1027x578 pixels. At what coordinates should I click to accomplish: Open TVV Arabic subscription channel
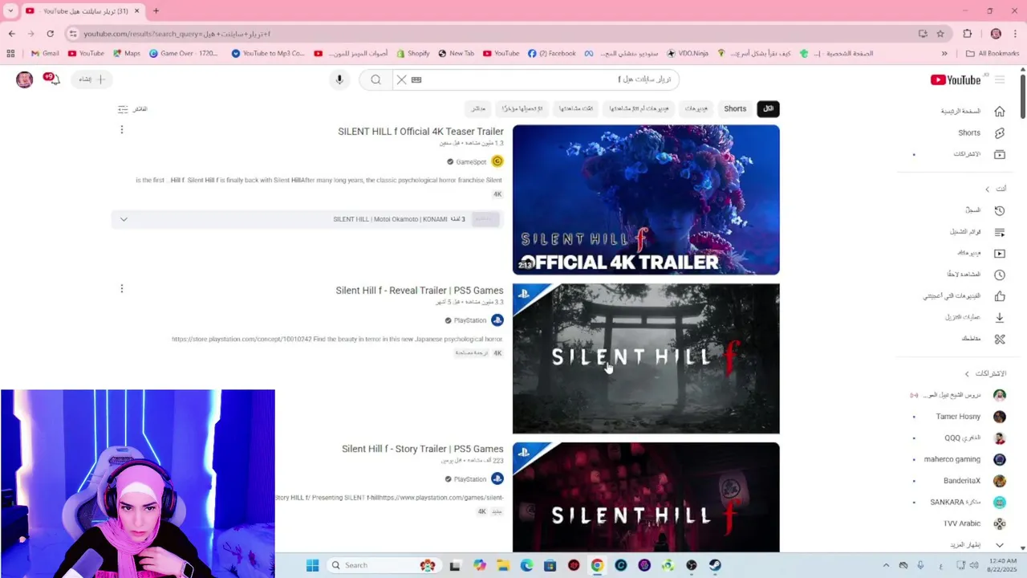[x=962, y=523]
